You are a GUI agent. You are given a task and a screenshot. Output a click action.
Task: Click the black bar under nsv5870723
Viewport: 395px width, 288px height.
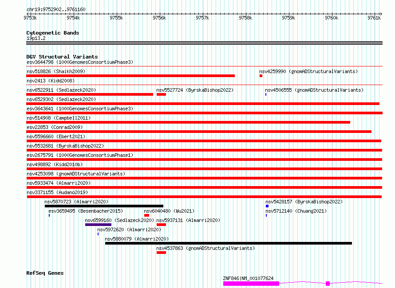point(104,206)
